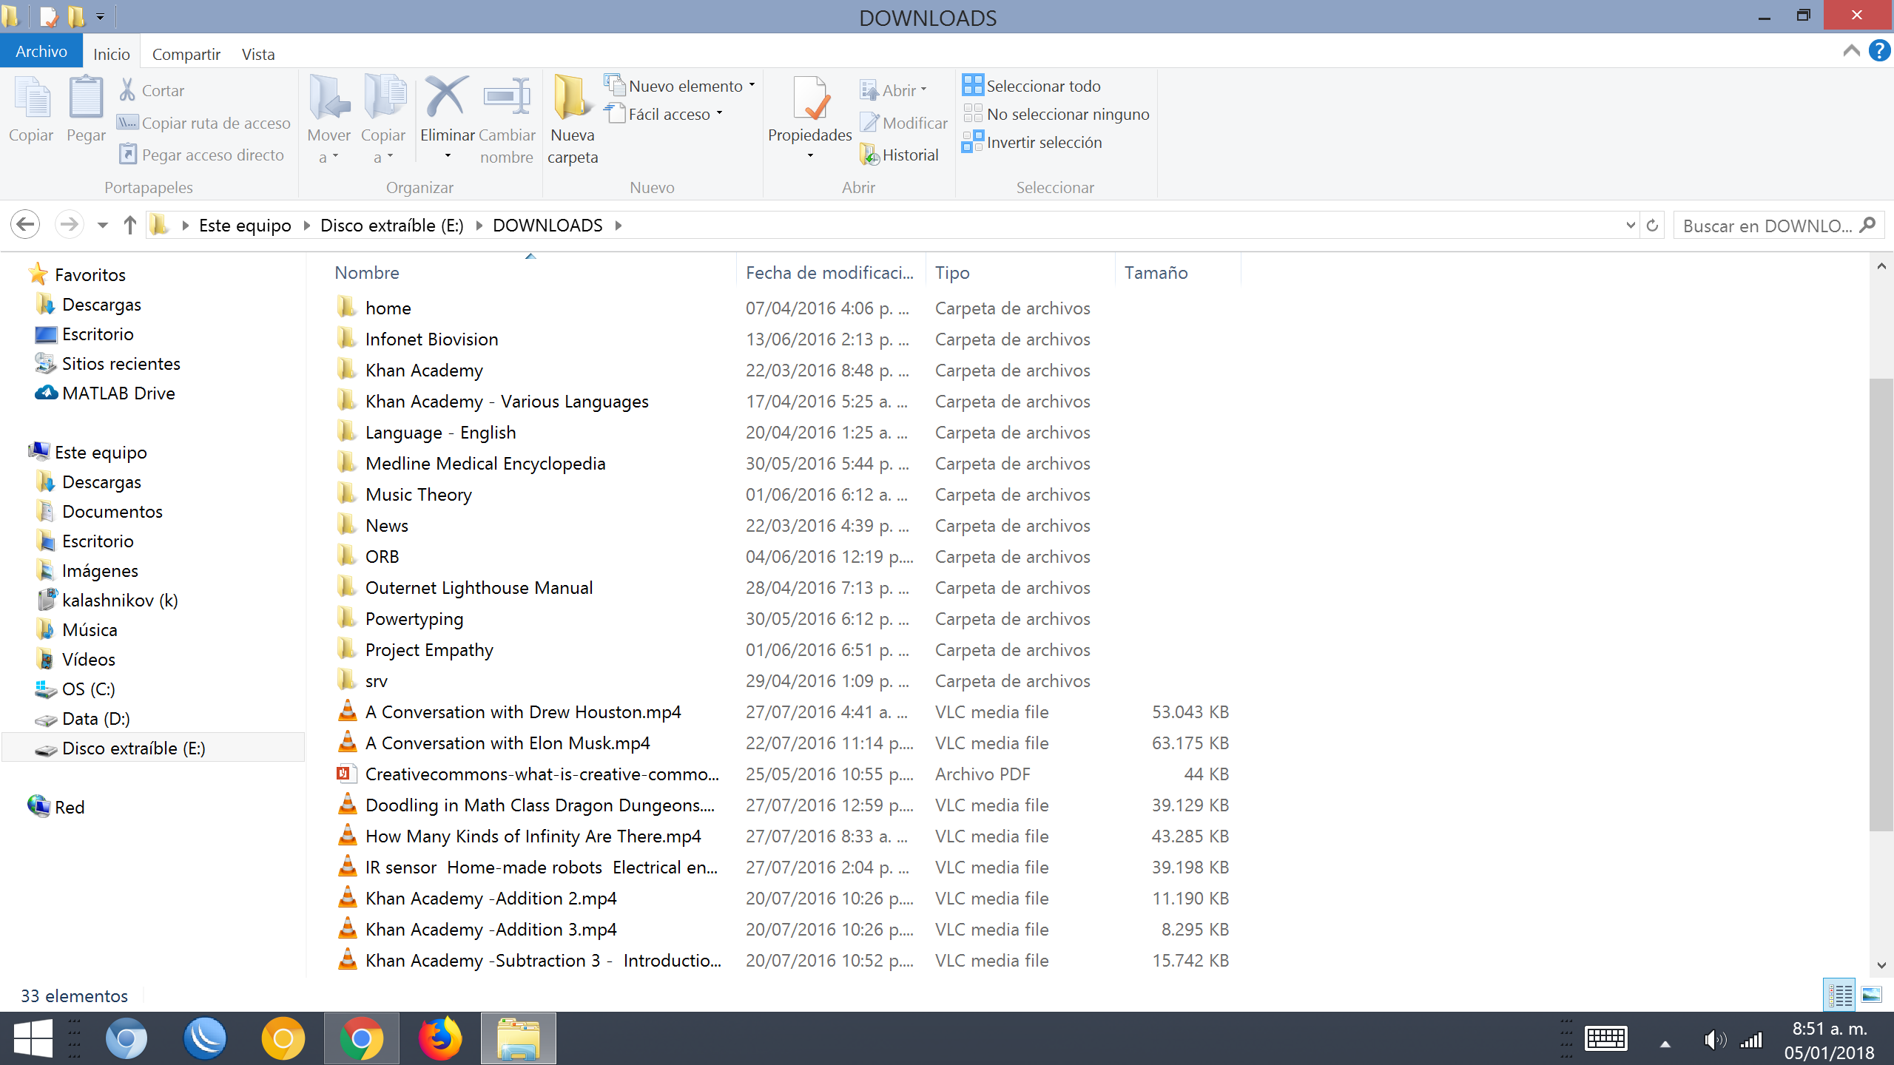Viewport: 1894px width, 1065px height.
Task: Open the Windows Start button
Action: click(33, 1038)
